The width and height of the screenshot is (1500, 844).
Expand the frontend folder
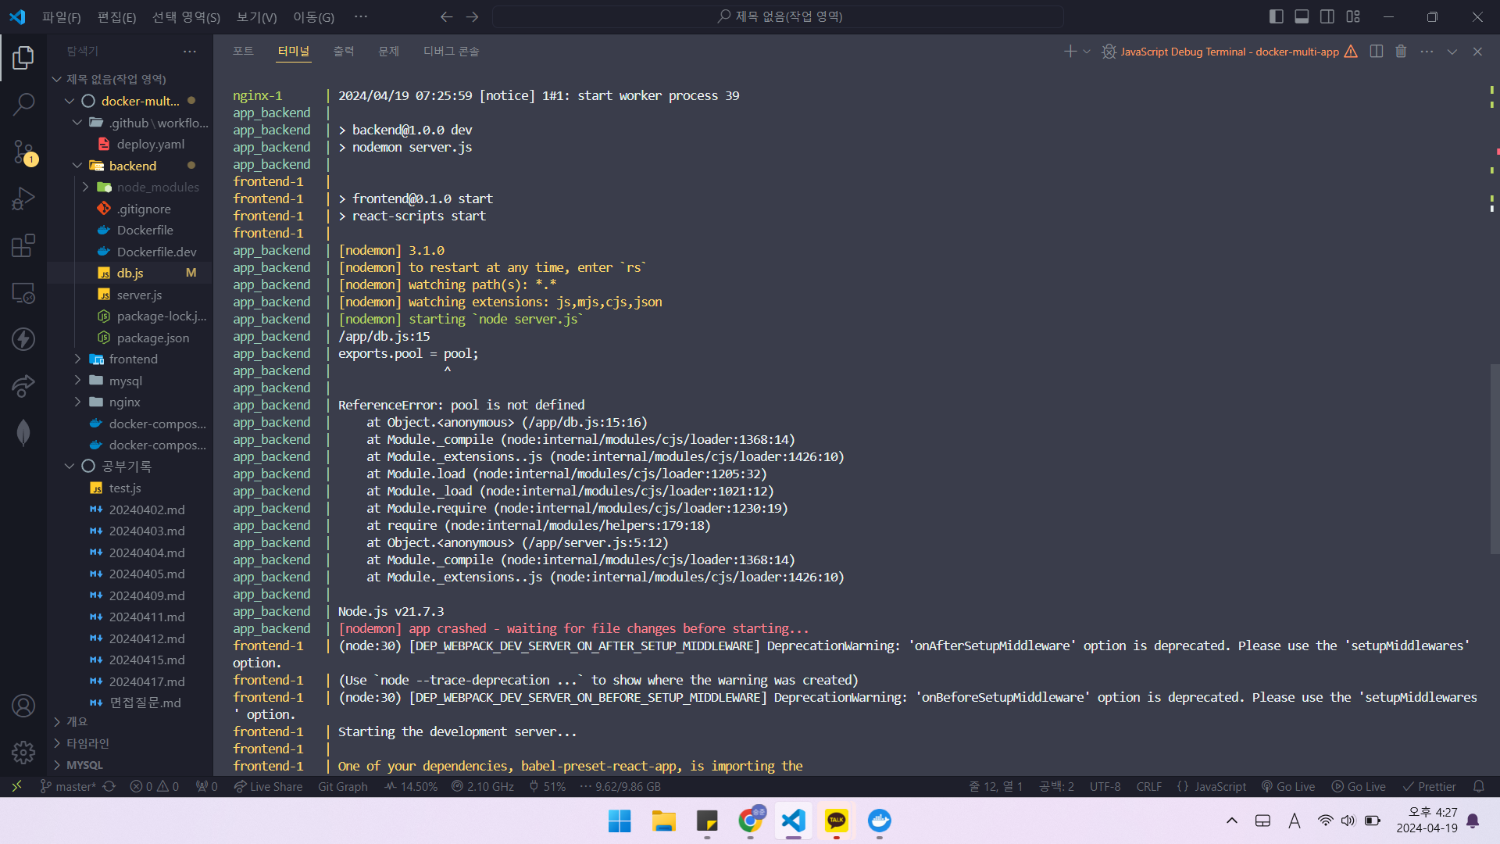tap(77, 359)
